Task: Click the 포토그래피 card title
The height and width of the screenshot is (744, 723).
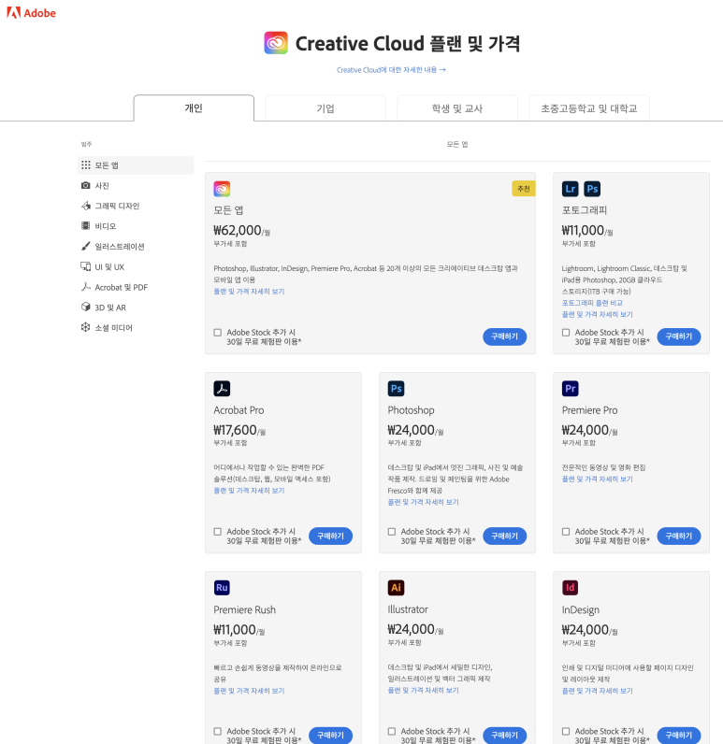Action: (x=585, y=210)
